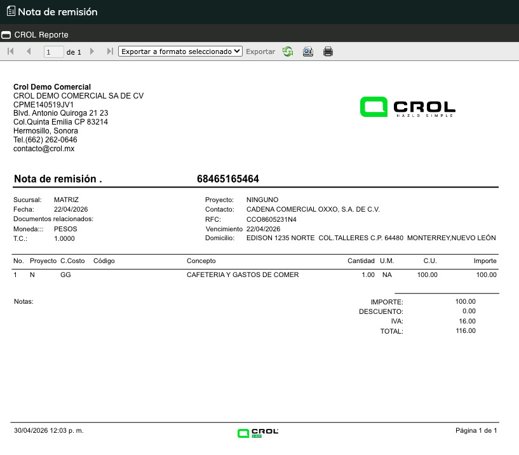Select client RFC CCO8605231N4
519x455 pixels.
point(271,219)
